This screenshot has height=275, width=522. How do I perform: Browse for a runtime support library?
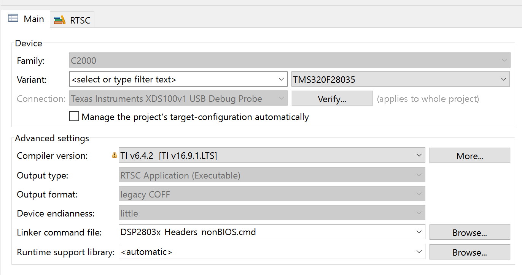pyautogui.click(x=470, y=252)
